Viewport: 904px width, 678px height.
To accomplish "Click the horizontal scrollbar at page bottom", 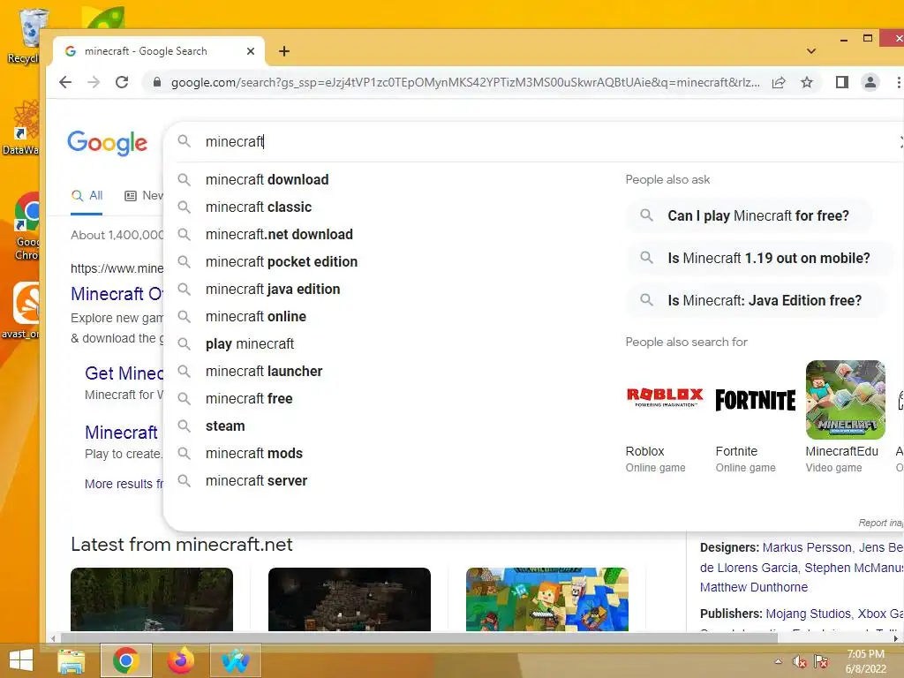I will pos(418,638).
